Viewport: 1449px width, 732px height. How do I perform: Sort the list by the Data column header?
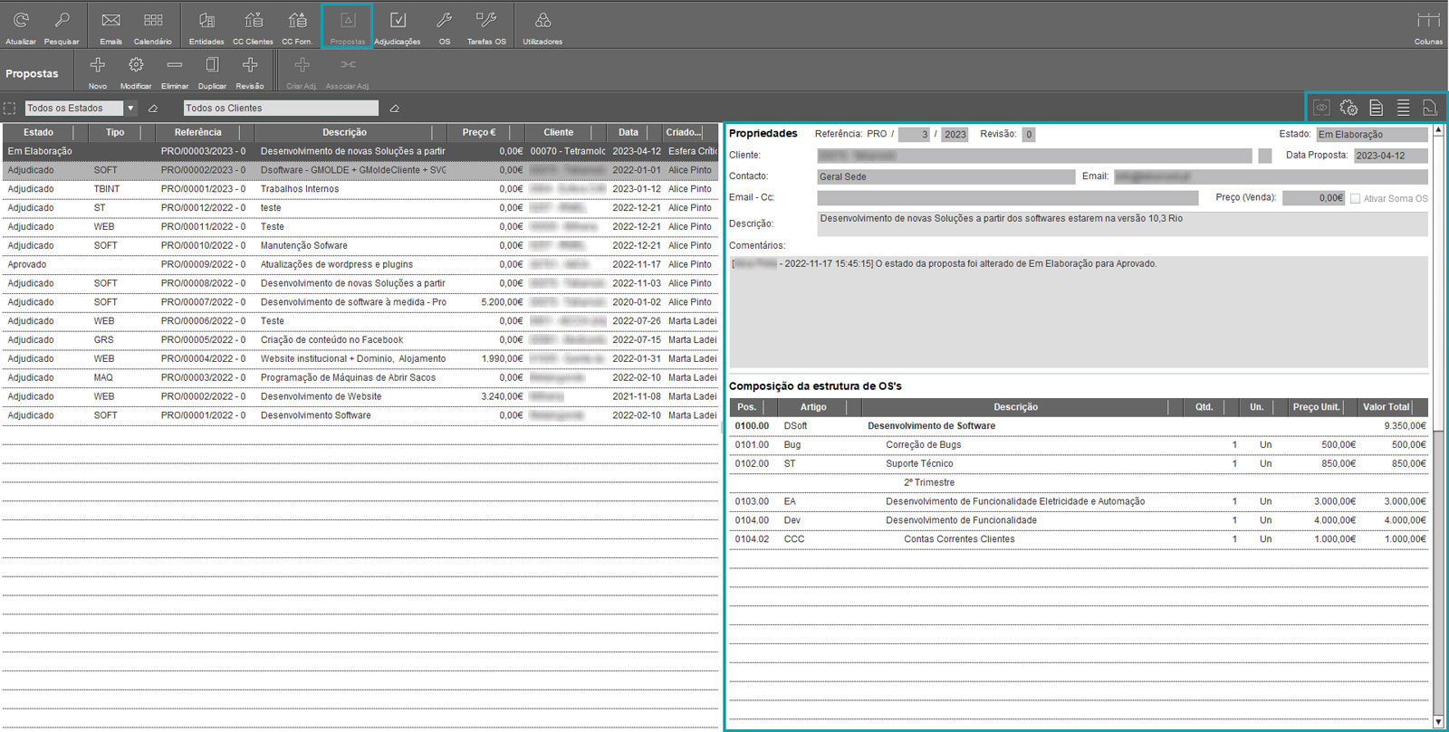pos(629,132)
